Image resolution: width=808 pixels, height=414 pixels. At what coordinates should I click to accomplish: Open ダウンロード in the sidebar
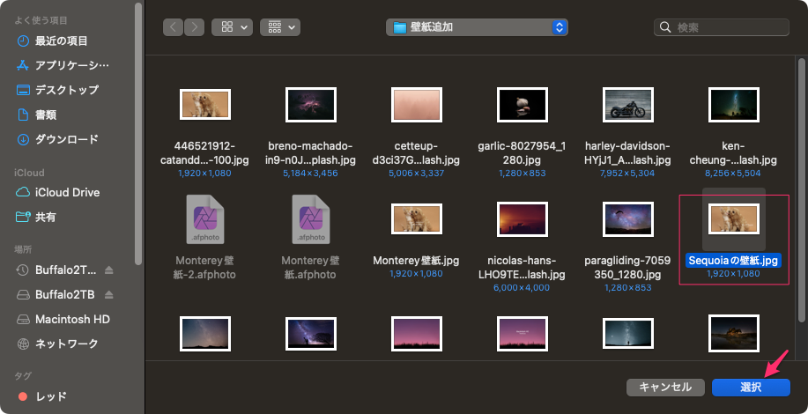click(x=66, y=139)
